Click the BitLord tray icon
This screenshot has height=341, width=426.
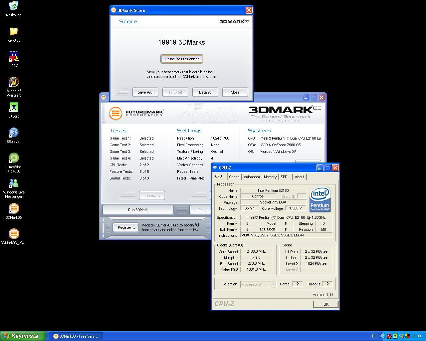395,336
